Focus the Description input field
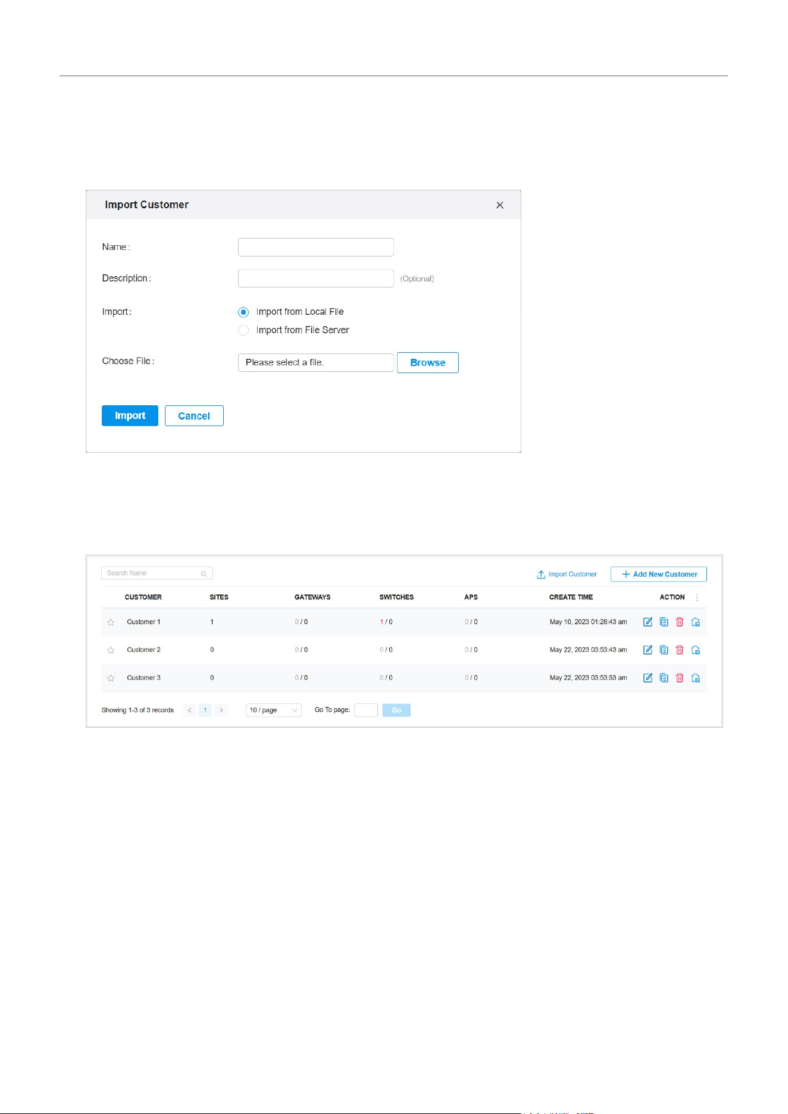This screenshot has width=788, height=1114. [316, 278]
